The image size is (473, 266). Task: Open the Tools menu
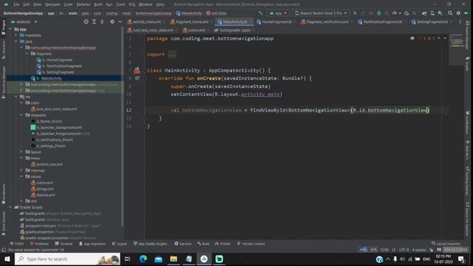point(120,4)
